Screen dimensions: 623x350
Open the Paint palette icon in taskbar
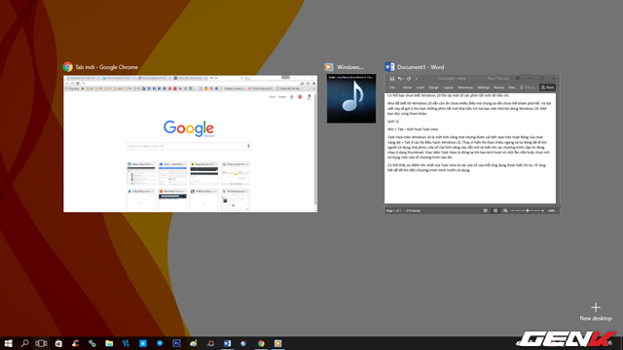pos(194,343)
